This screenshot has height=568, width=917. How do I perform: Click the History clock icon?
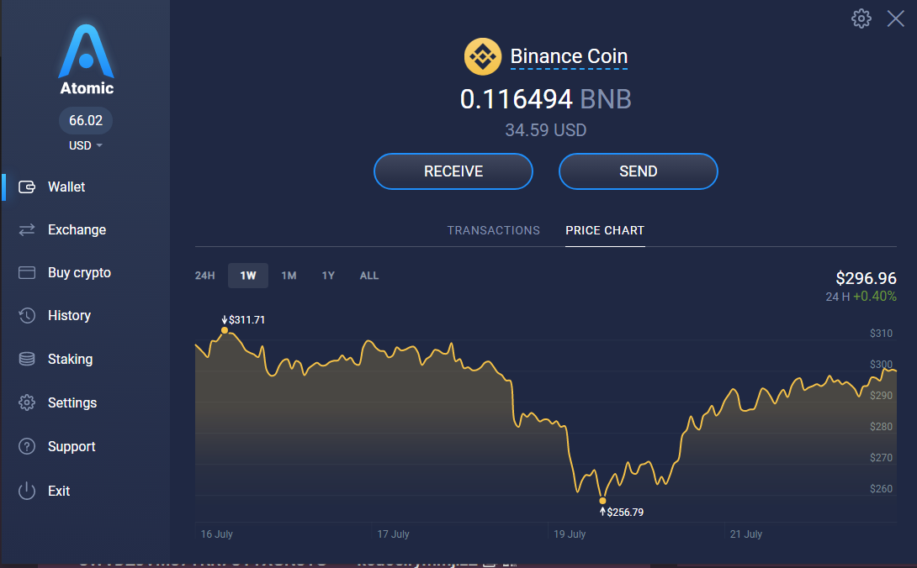pos(27,316)
